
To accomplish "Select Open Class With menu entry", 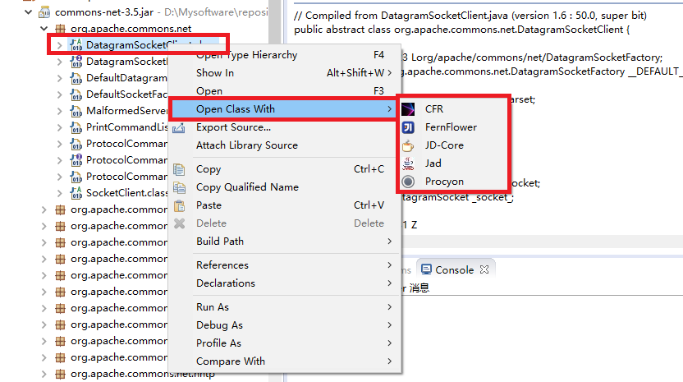I will click(284, 109).
